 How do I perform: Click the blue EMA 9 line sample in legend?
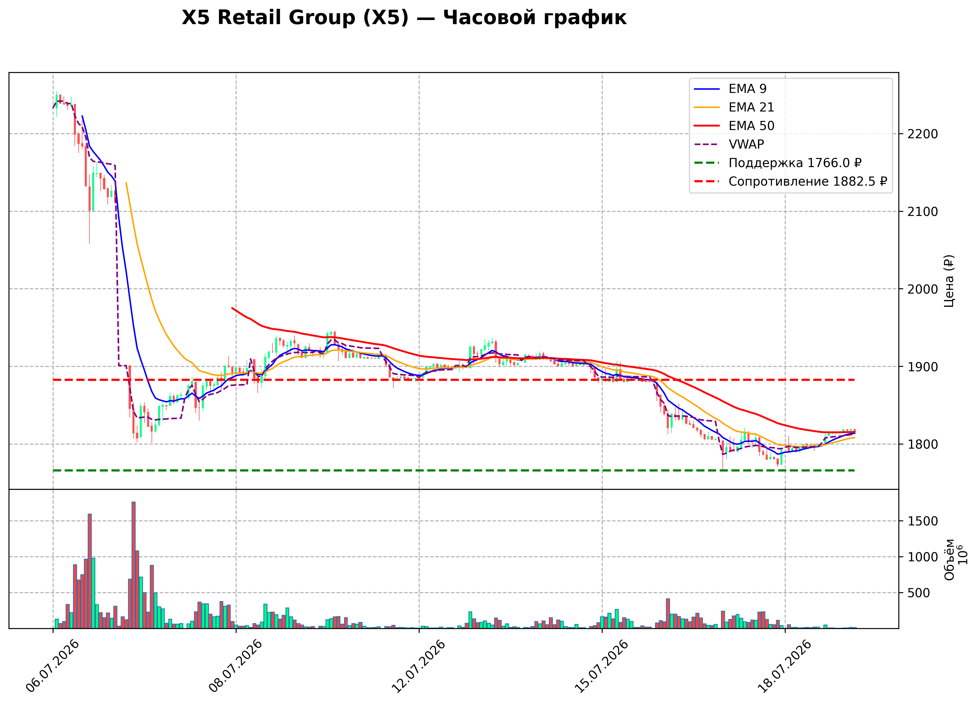tap(707, 89)
